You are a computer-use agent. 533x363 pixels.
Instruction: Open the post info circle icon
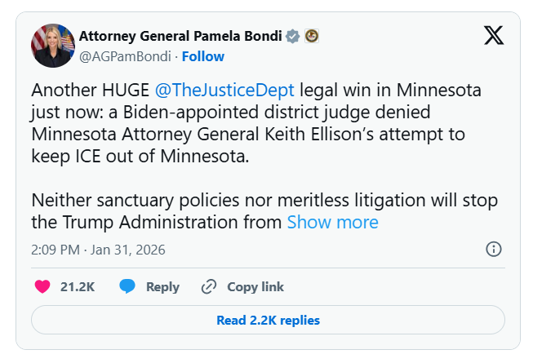pyautogui.click(x=494, y=250)
